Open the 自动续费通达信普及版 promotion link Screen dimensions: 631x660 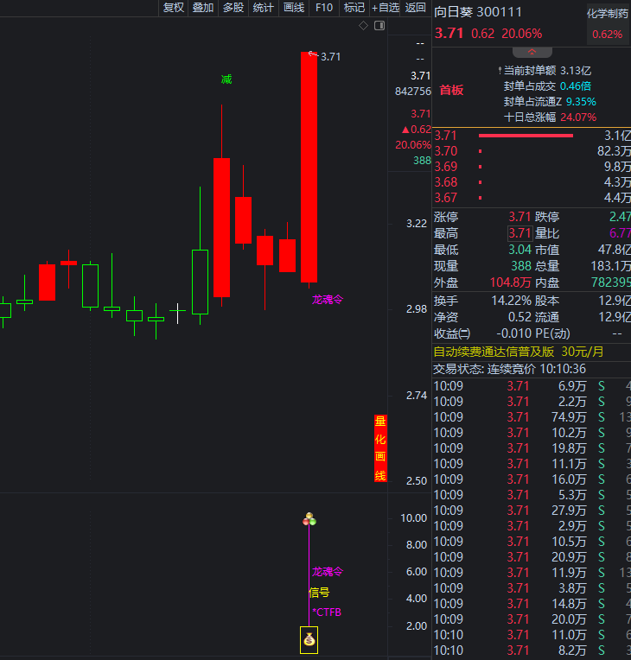[x=519, y=352]
